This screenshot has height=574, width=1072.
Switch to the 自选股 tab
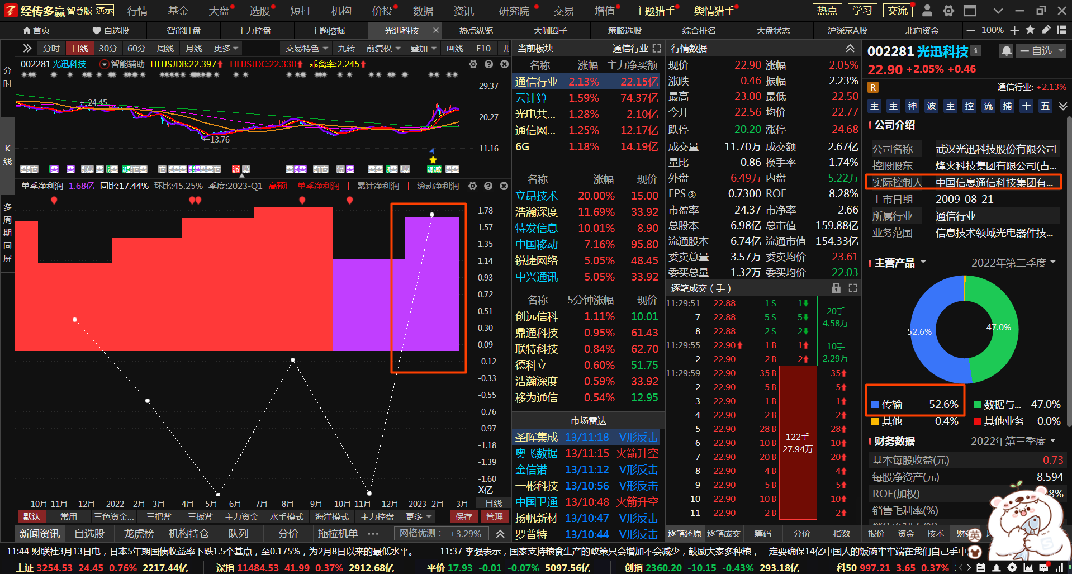pyautogui.click(x=111, y=30)
